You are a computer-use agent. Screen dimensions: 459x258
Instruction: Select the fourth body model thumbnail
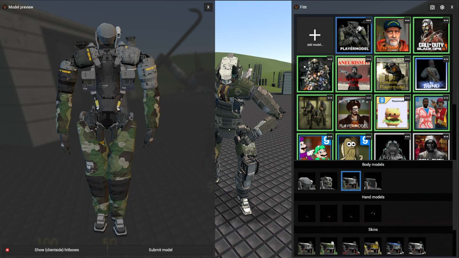coord(373,181)
